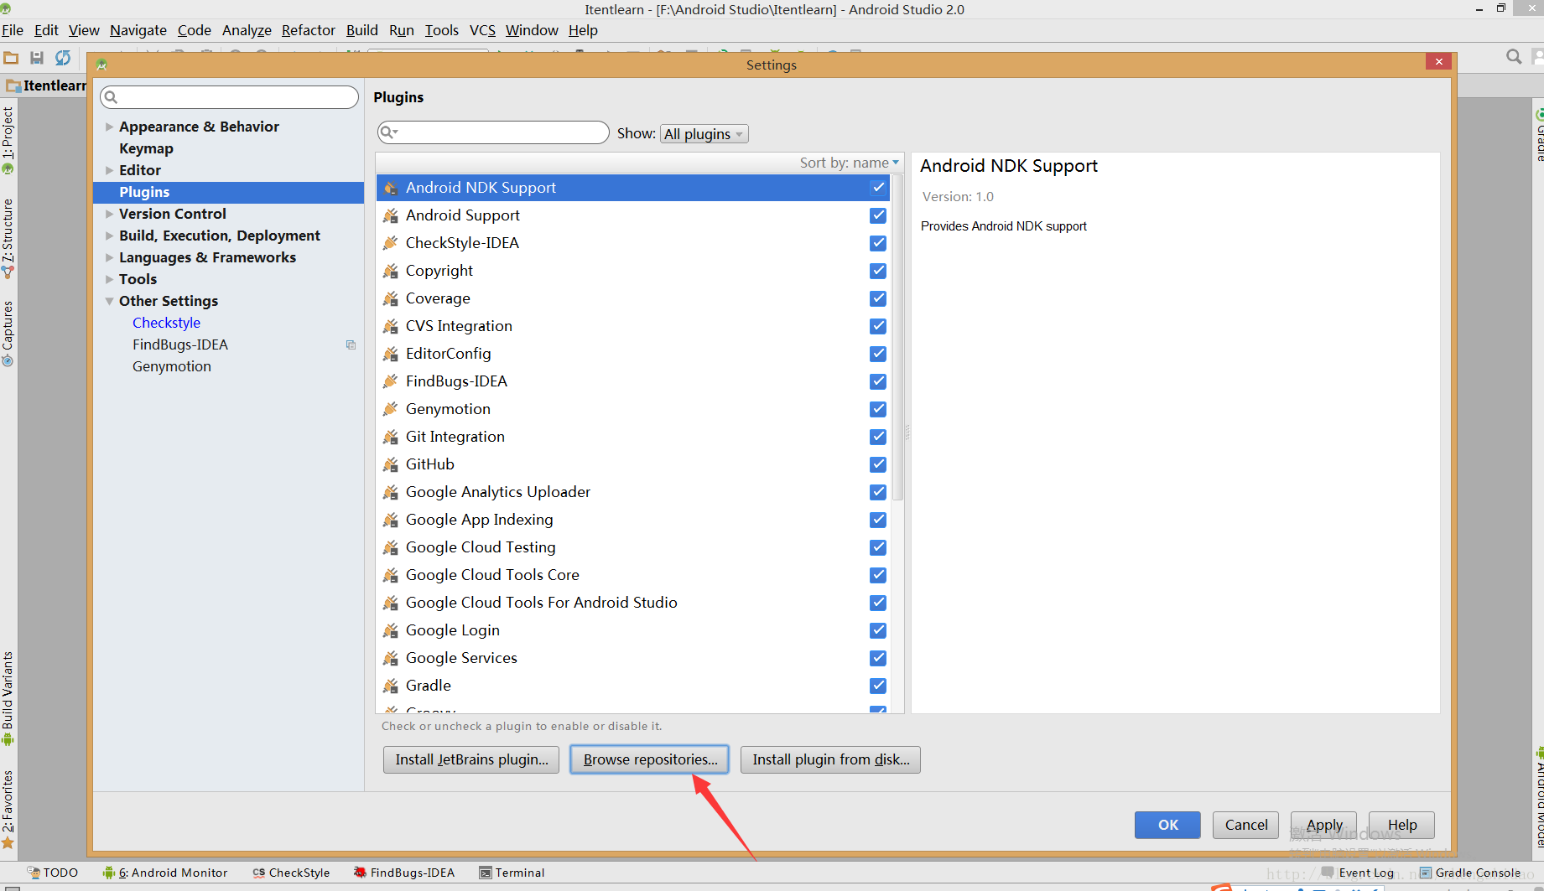Open the Terminal tool window
The height and width of the screenshot is (891, 1544).
tap(512, 873)
